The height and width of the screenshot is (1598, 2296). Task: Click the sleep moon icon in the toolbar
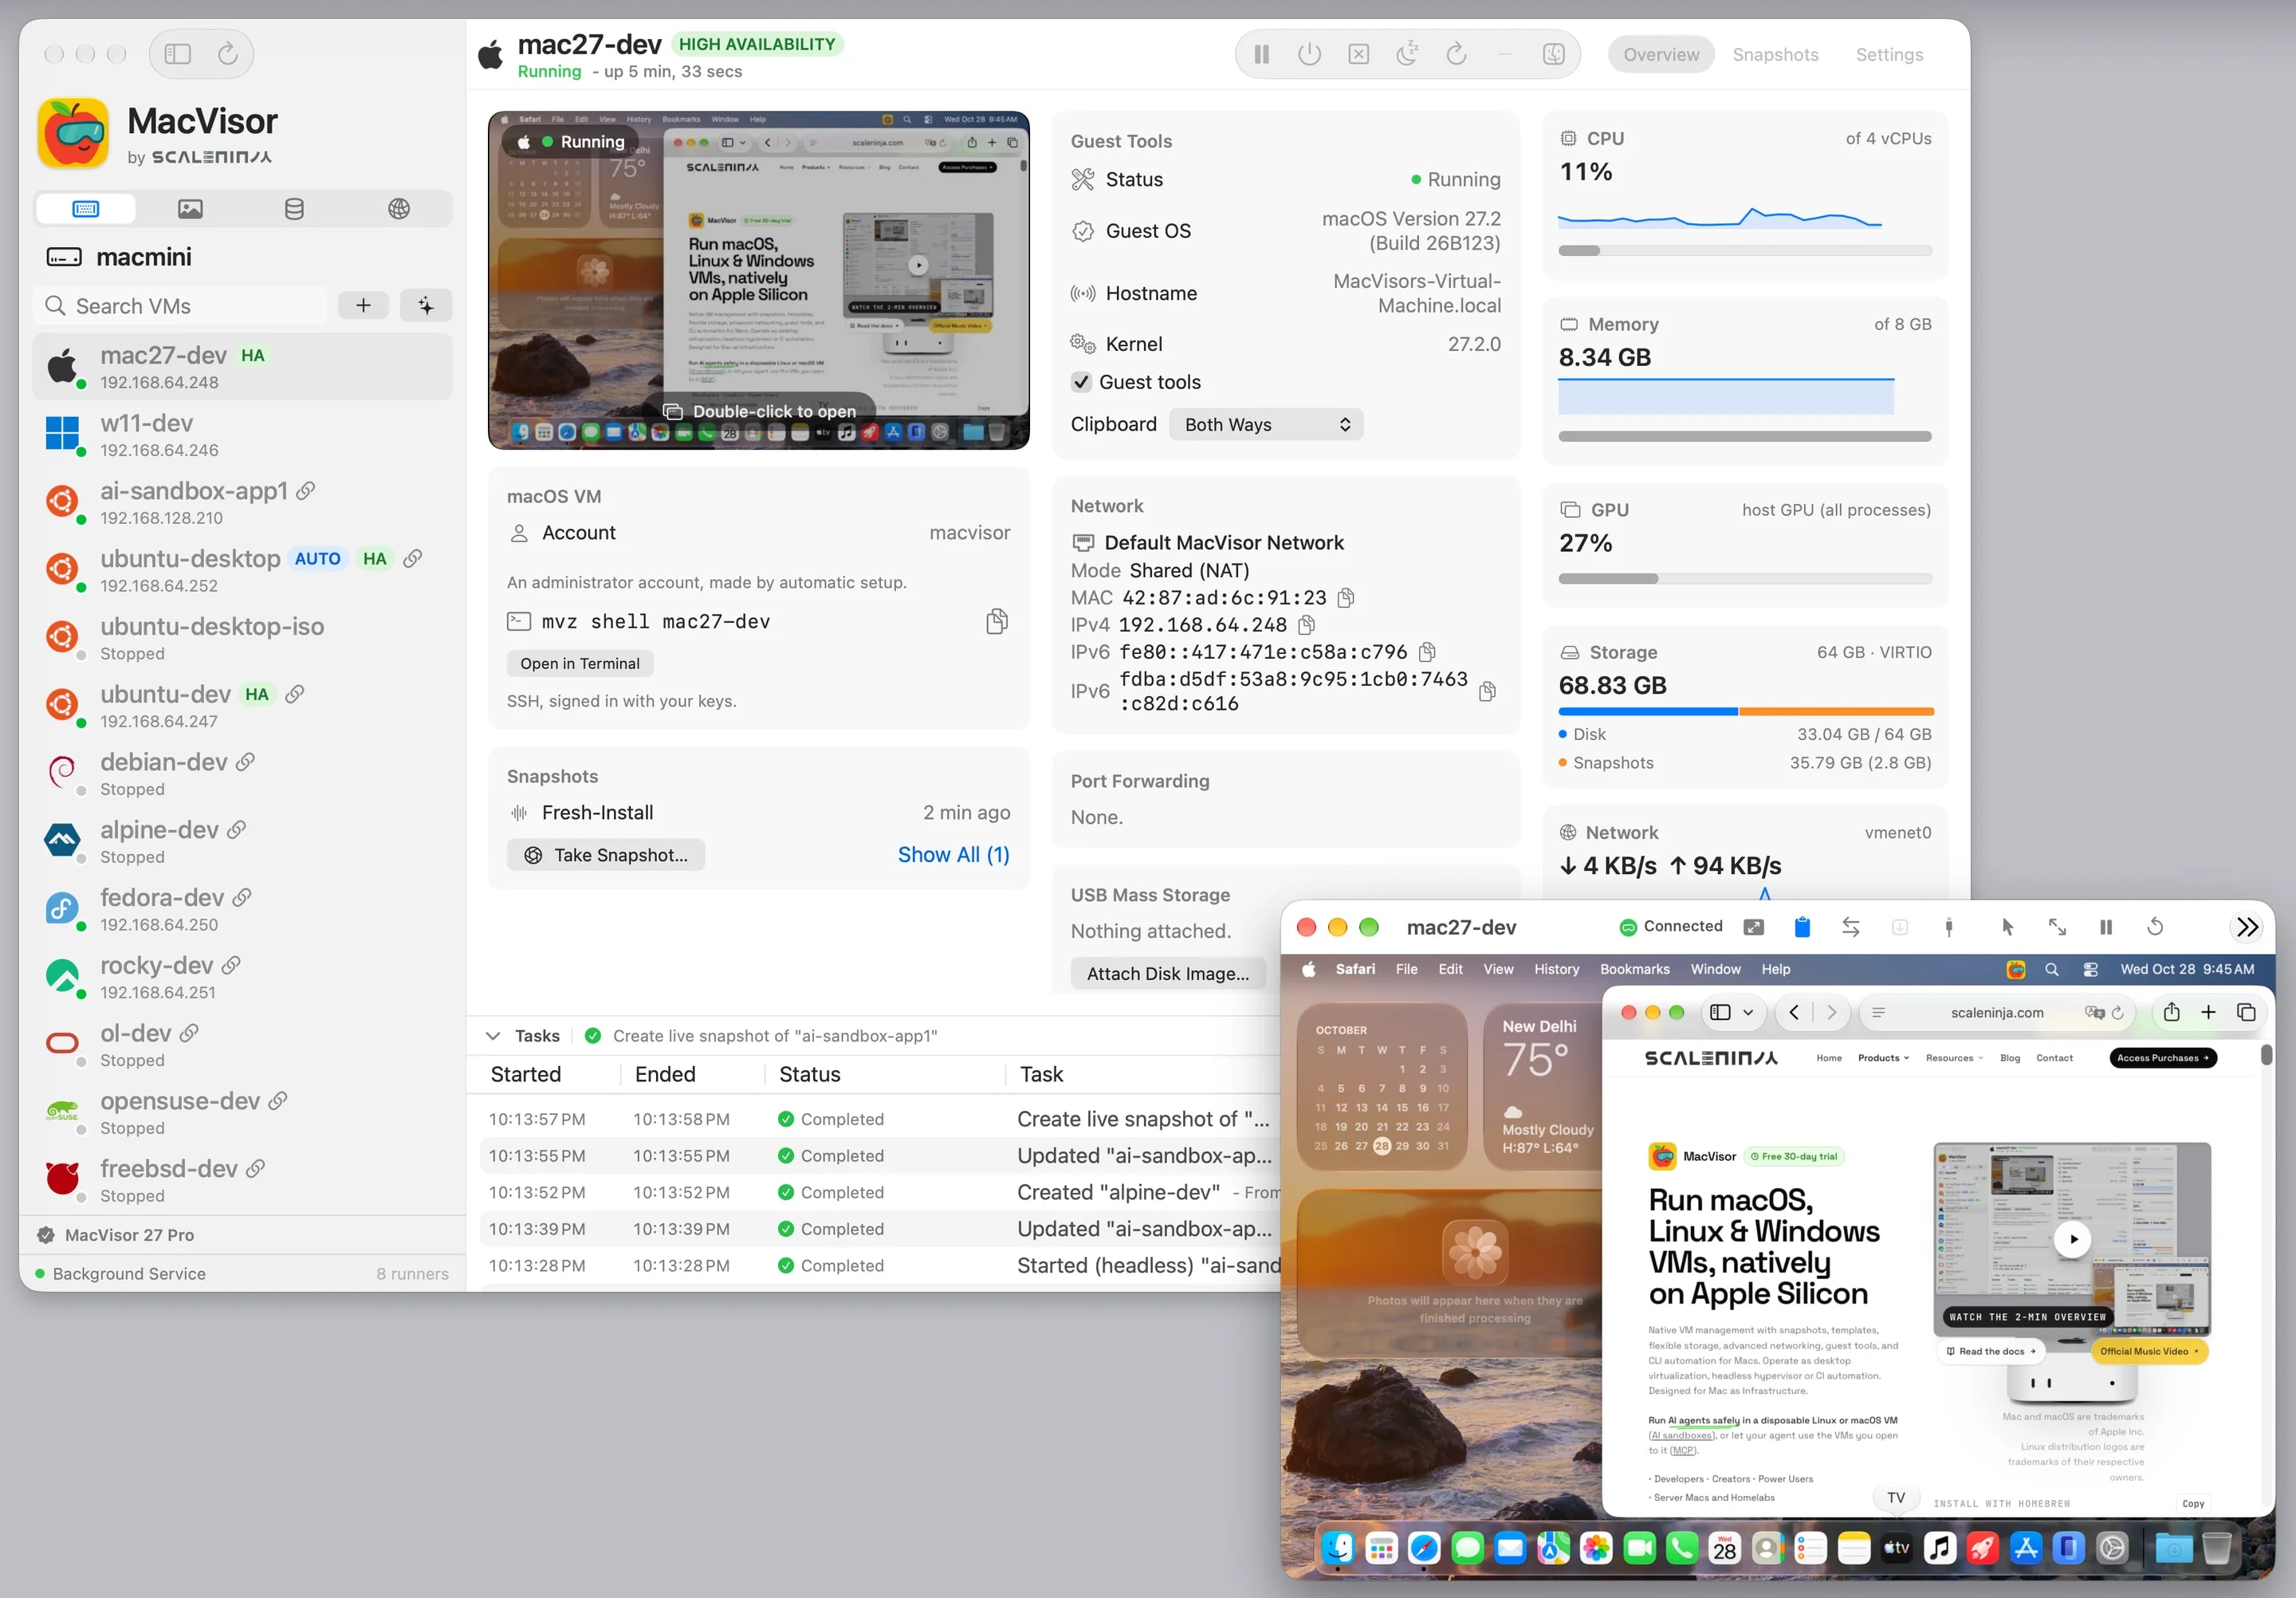point(1407,55)
